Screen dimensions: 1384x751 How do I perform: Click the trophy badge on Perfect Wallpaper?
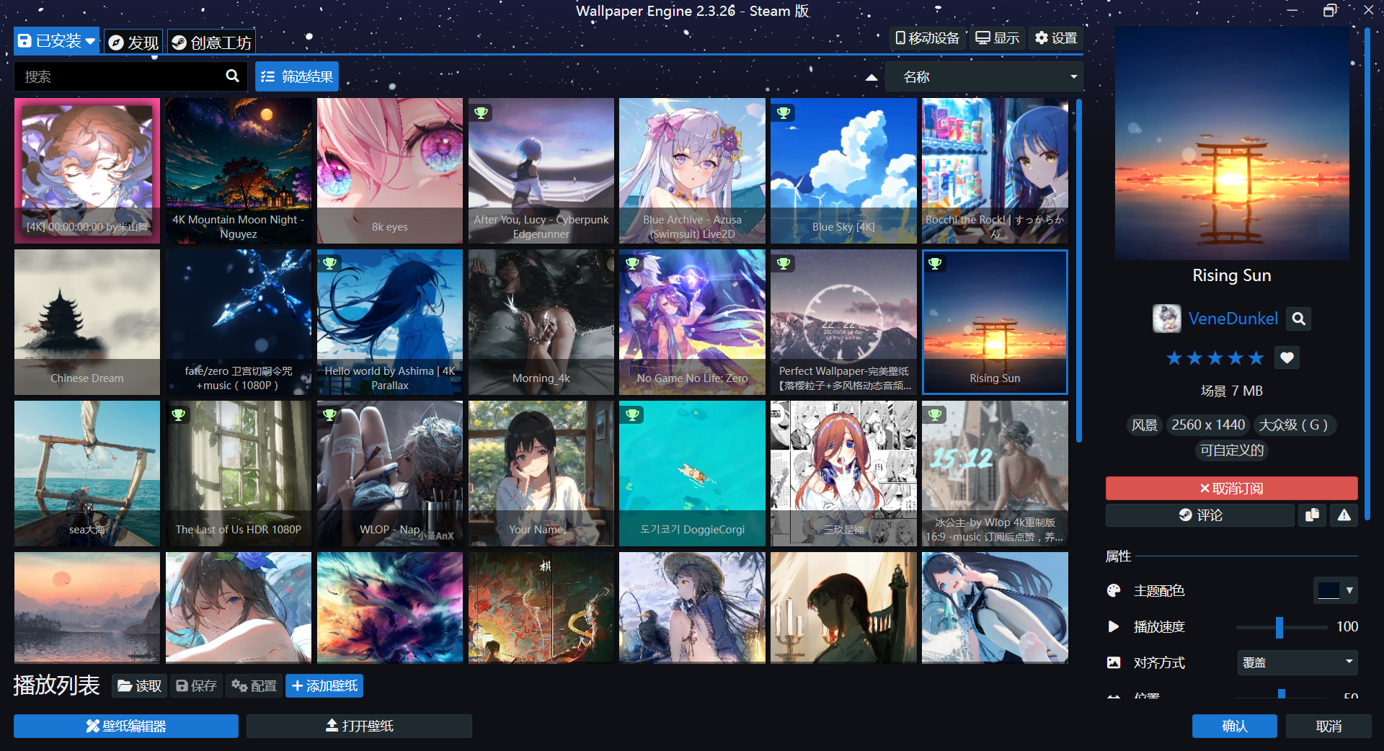pyautogui.click(x=784, y=264)
